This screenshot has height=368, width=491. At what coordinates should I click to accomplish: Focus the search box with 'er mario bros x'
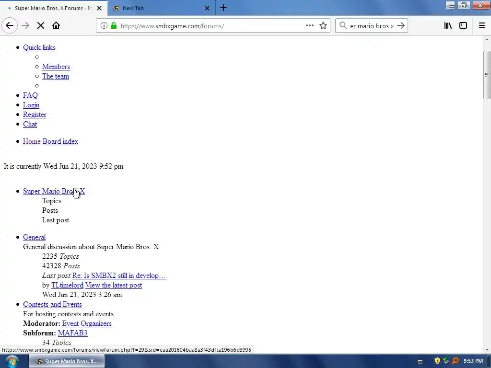pos(372,26)
